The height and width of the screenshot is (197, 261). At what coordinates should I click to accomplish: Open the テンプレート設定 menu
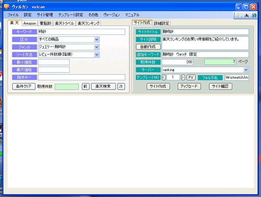tap(70, 15)
